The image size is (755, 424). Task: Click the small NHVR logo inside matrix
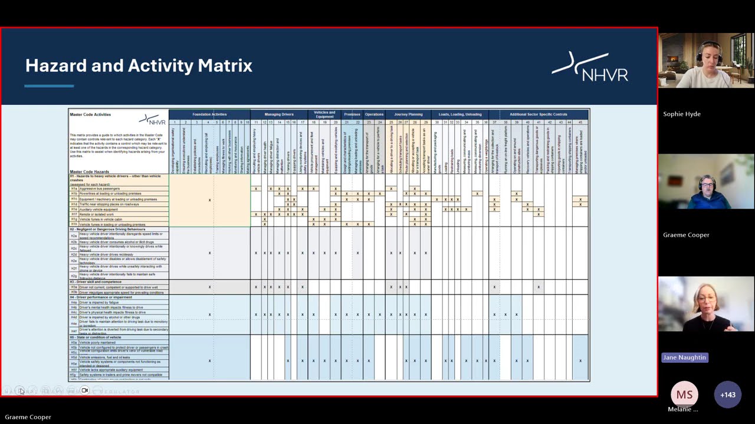[x=152, y=120]
